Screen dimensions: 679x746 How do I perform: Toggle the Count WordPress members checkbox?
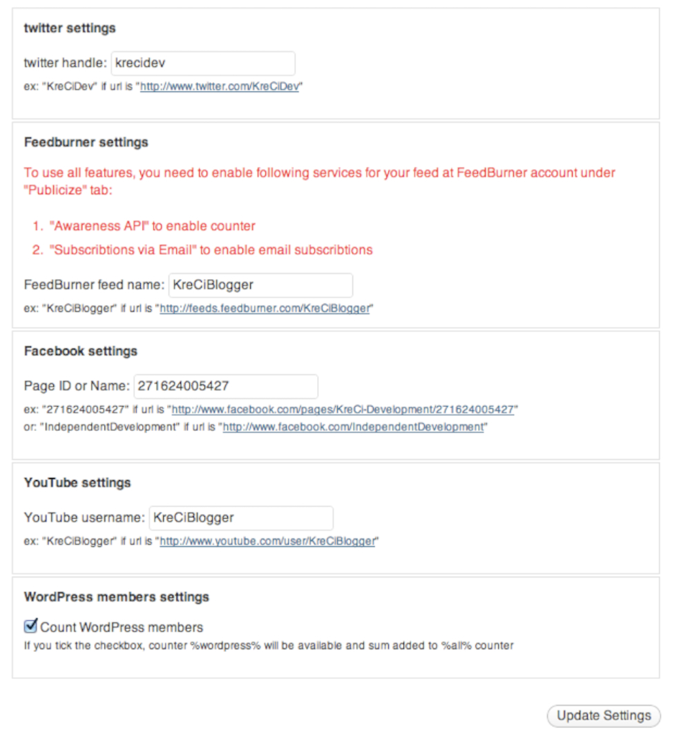click(31, 626)
